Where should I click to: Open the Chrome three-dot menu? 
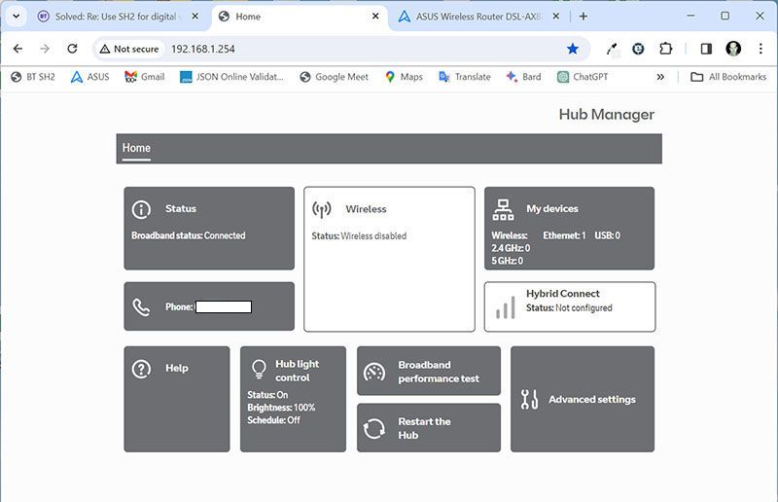pyautogui.click(x=760, y=49)
